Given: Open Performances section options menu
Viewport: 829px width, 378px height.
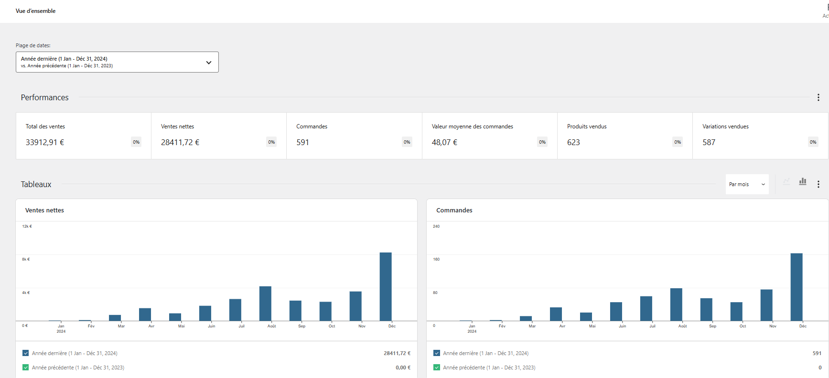Looking at the screenshot, I should point(818,97).
